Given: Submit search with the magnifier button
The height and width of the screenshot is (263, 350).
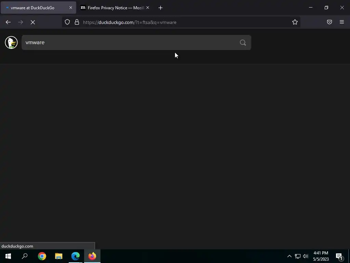Looking at the screenshot, I should tap(243, 42).
